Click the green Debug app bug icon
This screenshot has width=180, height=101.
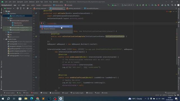coord(146,5)
